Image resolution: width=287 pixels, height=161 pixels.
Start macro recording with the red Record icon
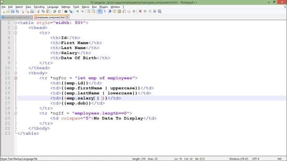tap(140, 12)
